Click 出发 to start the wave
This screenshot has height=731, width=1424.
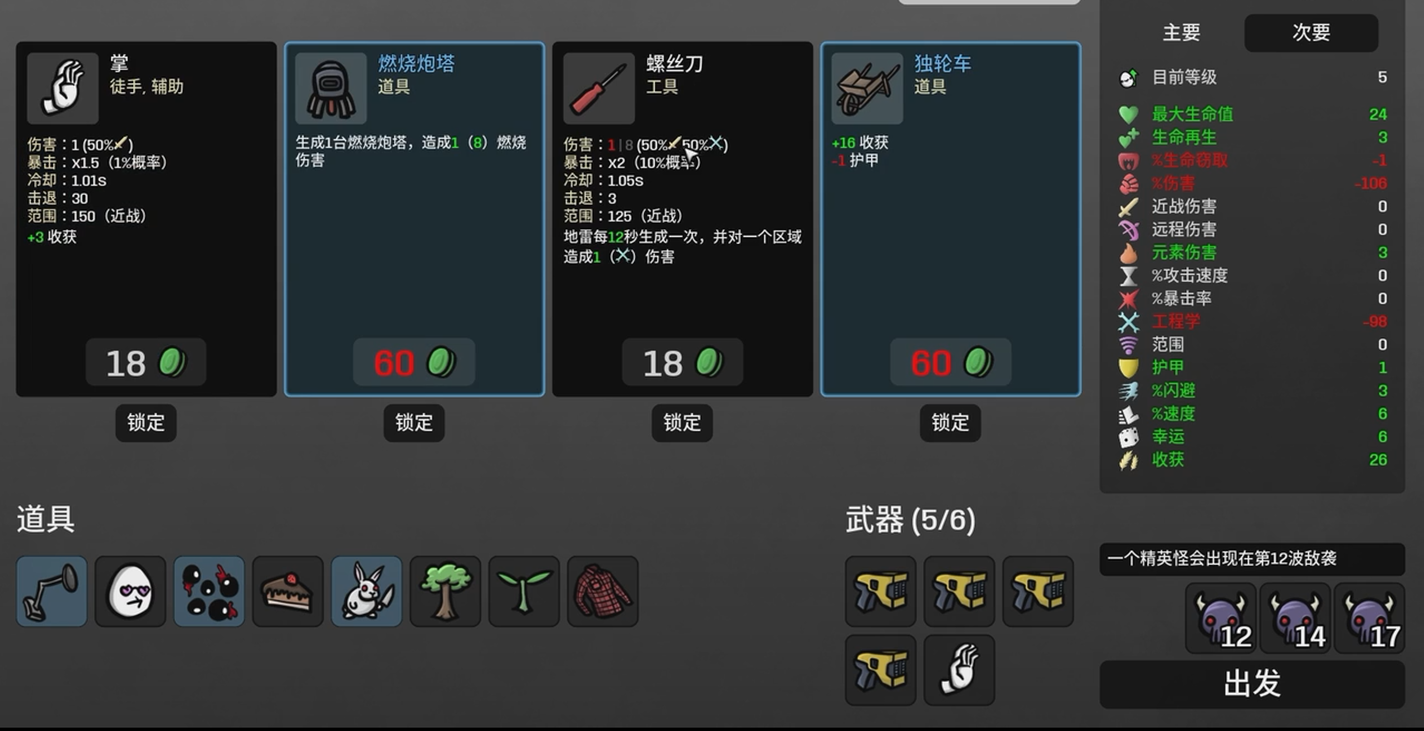[1252, 684]
